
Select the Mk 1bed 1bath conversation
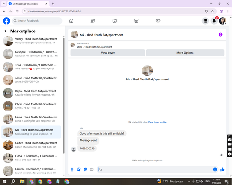[32, 132]
